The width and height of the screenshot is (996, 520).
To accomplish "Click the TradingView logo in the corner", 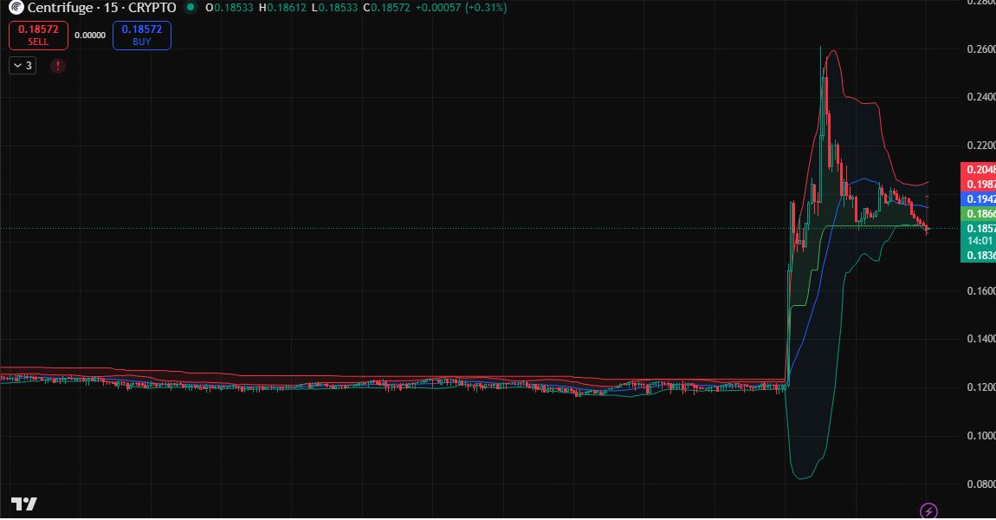I will (x=23, y=504).
